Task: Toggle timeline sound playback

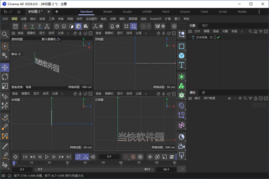Action: (x=93, y=157)
